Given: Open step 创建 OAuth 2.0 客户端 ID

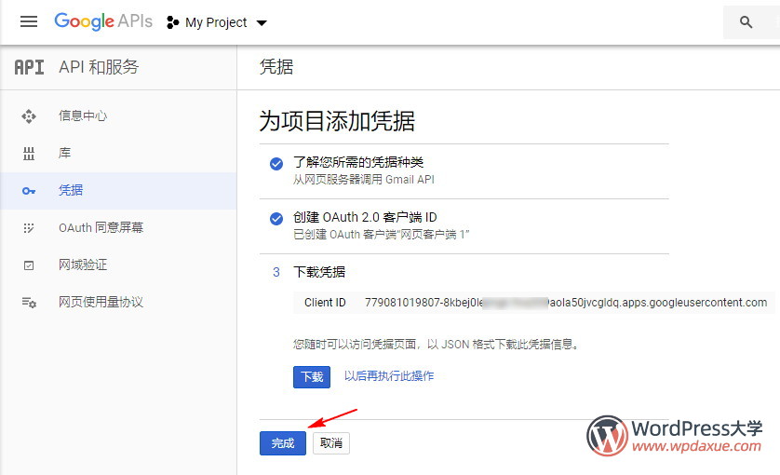Looking at the screenshot, I should pos(365,217).
